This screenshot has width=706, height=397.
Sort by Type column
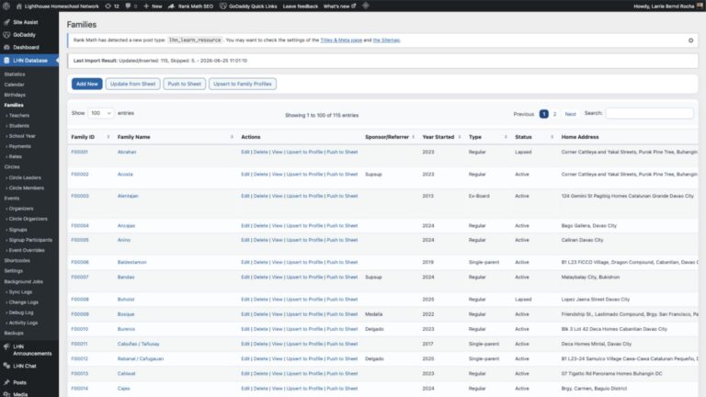coord(488,137)
